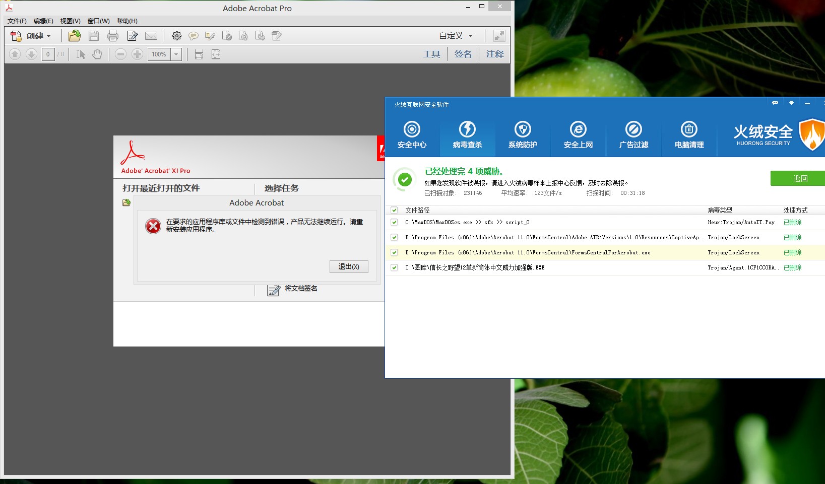Click the rotate page icon
Image resolution: width=825 pixels, height=484 pixels.
pyautogui.click(x=243, y=36)
